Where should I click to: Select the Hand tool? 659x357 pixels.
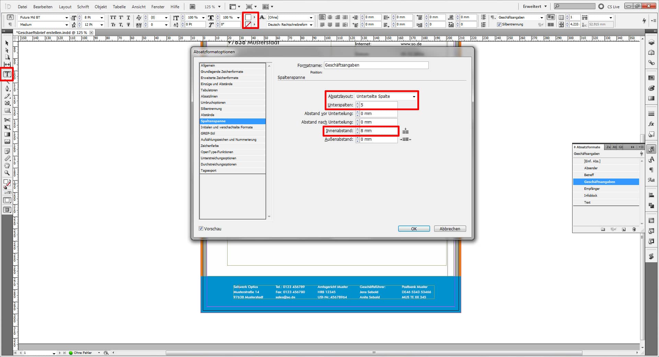pos(7,165)
